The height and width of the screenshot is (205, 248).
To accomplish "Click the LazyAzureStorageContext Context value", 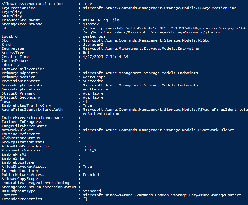I will 162,195.
